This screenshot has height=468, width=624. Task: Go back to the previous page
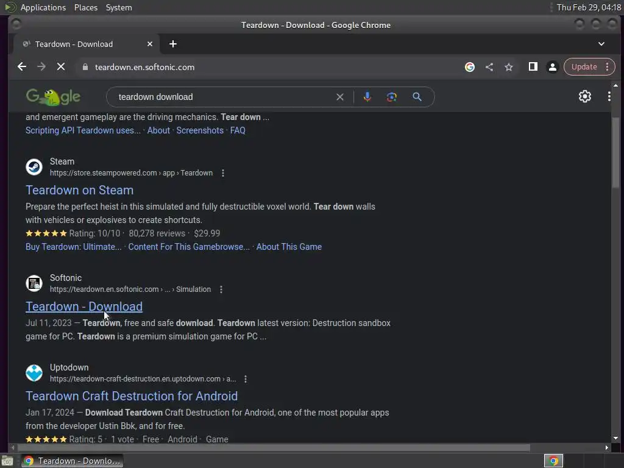22,67
